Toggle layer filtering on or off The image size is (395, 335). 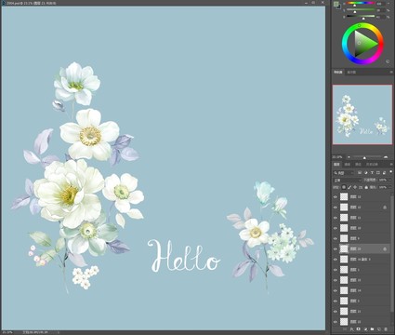[391, 171]
